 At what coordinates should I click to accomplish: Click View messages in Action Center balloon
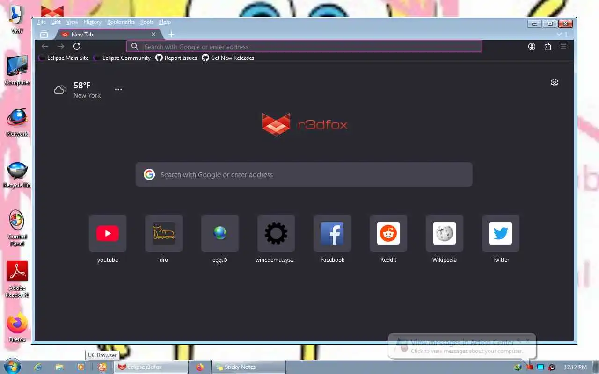462,342
